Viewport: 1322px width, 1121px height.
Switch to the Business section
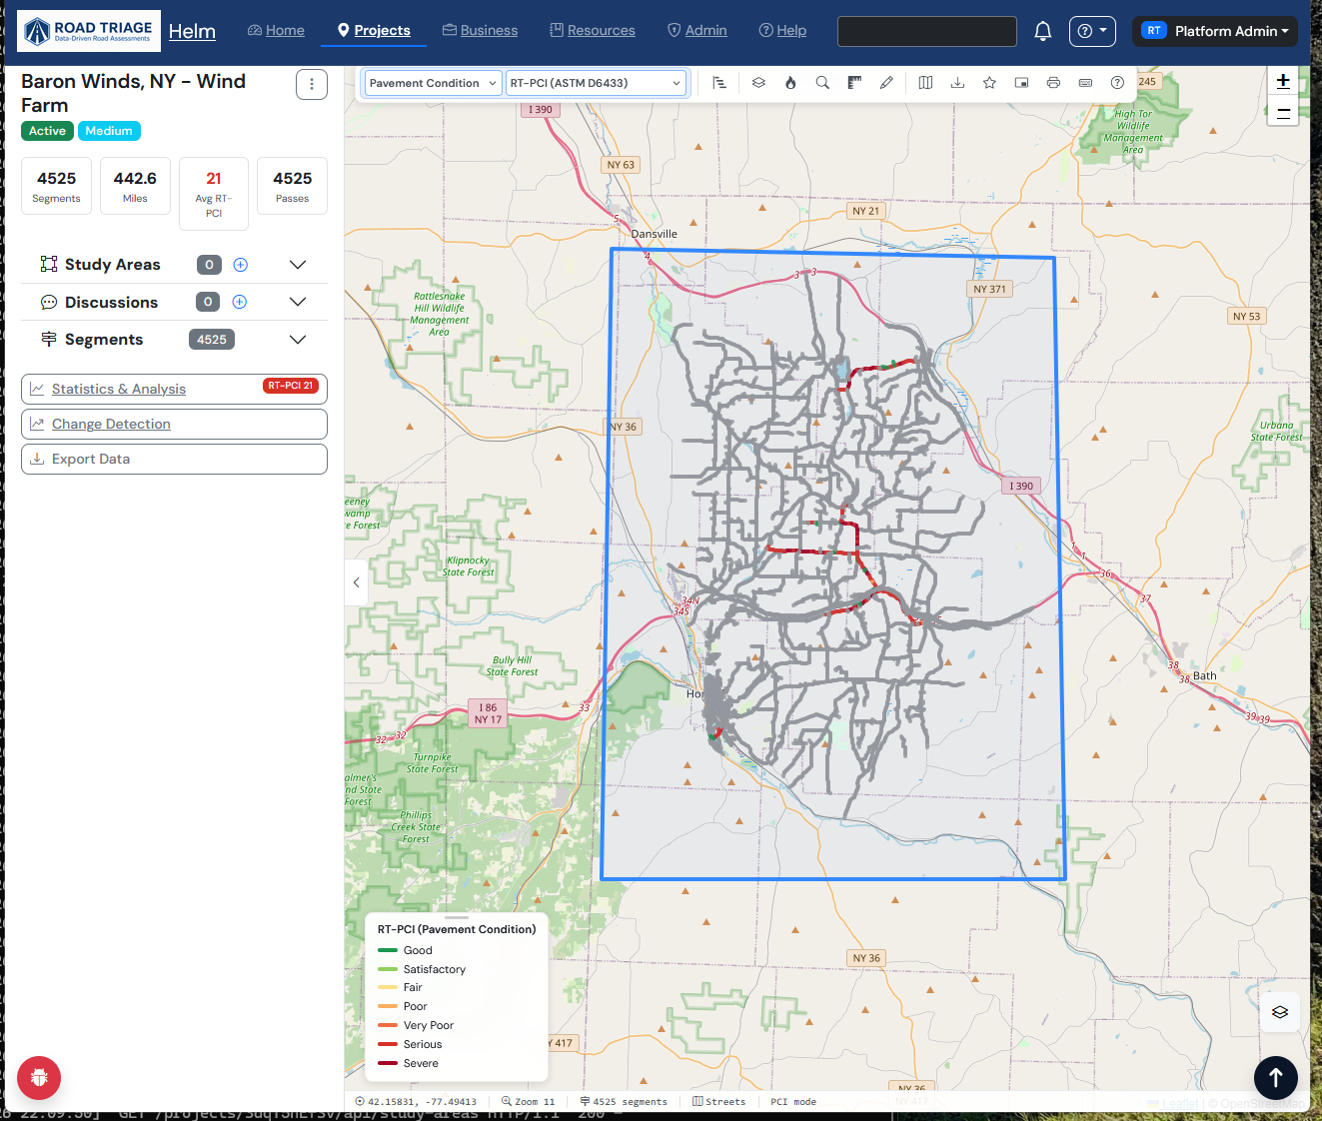[480, 30]
